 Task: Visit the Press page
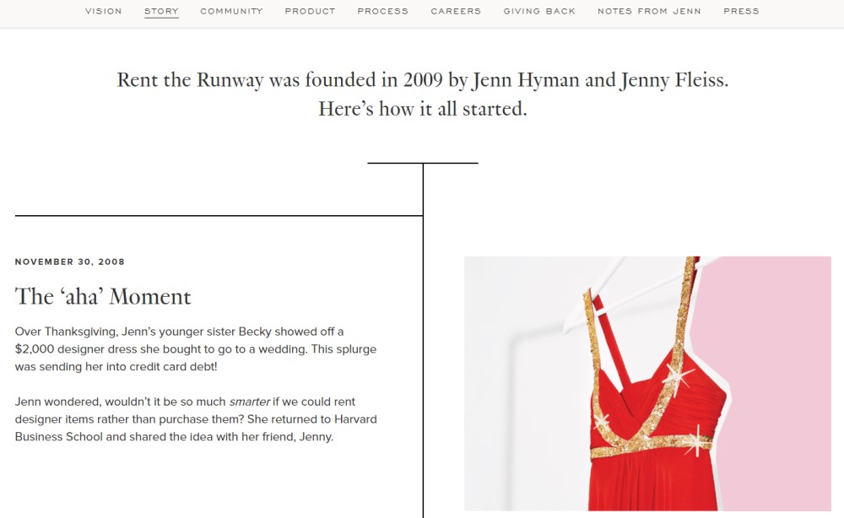pyautogui.click(x=741, y=12)
